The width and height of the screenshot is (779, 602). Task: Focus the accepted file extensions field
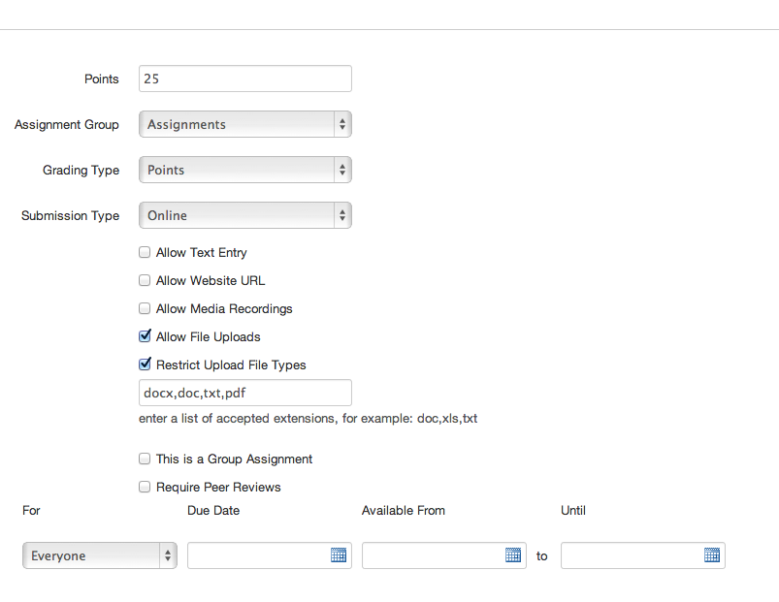click(x=245, y=393)
